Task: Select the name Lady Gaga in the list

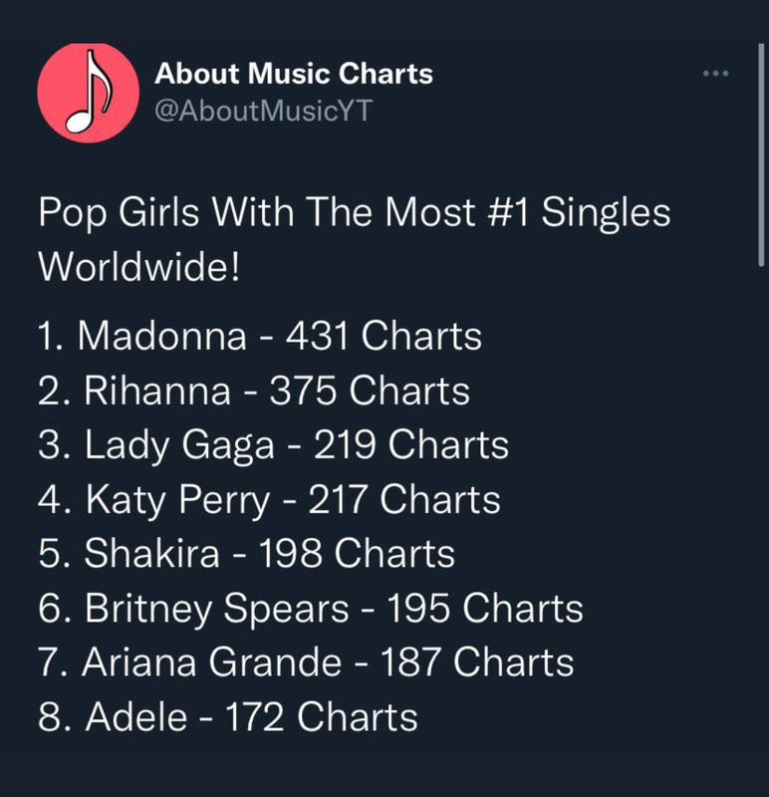Action: click(x=179, y=445)
